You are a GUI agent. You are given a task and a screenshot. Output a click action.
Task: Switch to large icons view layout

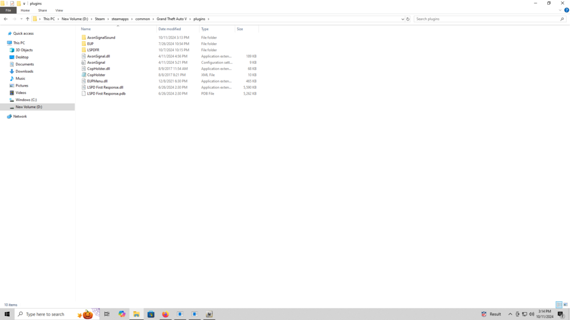pos(565,305)
